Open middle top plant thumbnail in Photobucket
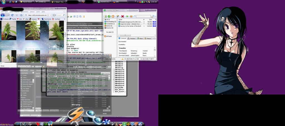The width and height of the screenshot is (285, 126). coord(33,30)
